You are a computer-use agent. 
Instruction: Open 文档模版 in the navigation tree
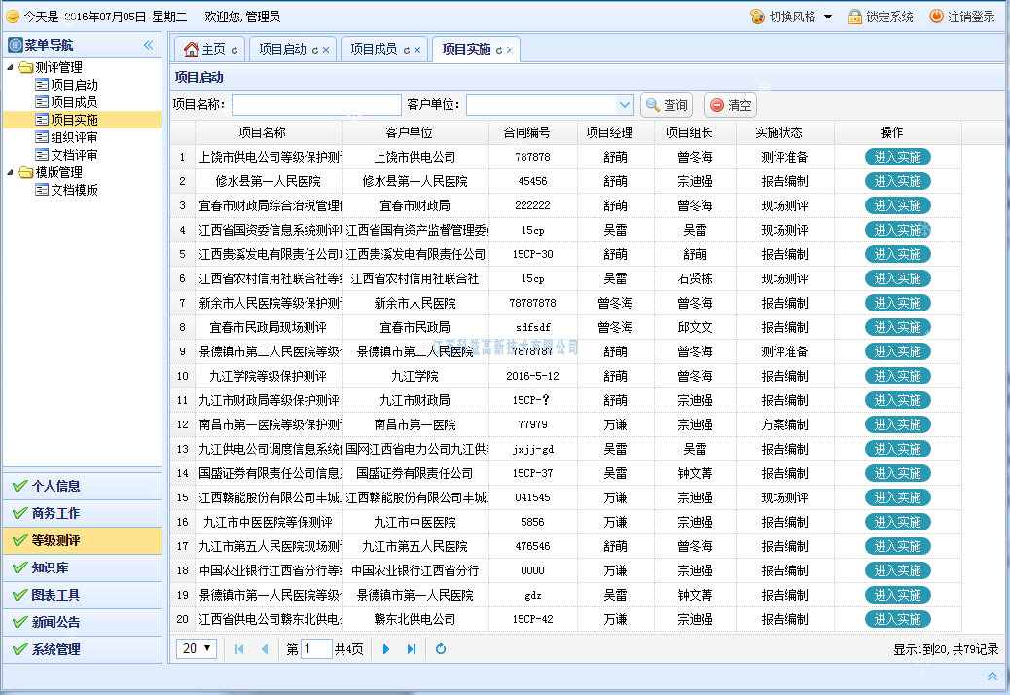pyautogui.click(x=74, y=190)
